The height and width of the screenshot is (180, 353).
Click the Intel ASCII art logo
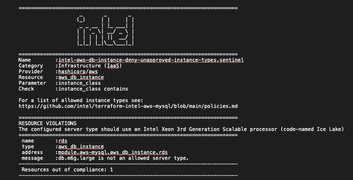106,30
